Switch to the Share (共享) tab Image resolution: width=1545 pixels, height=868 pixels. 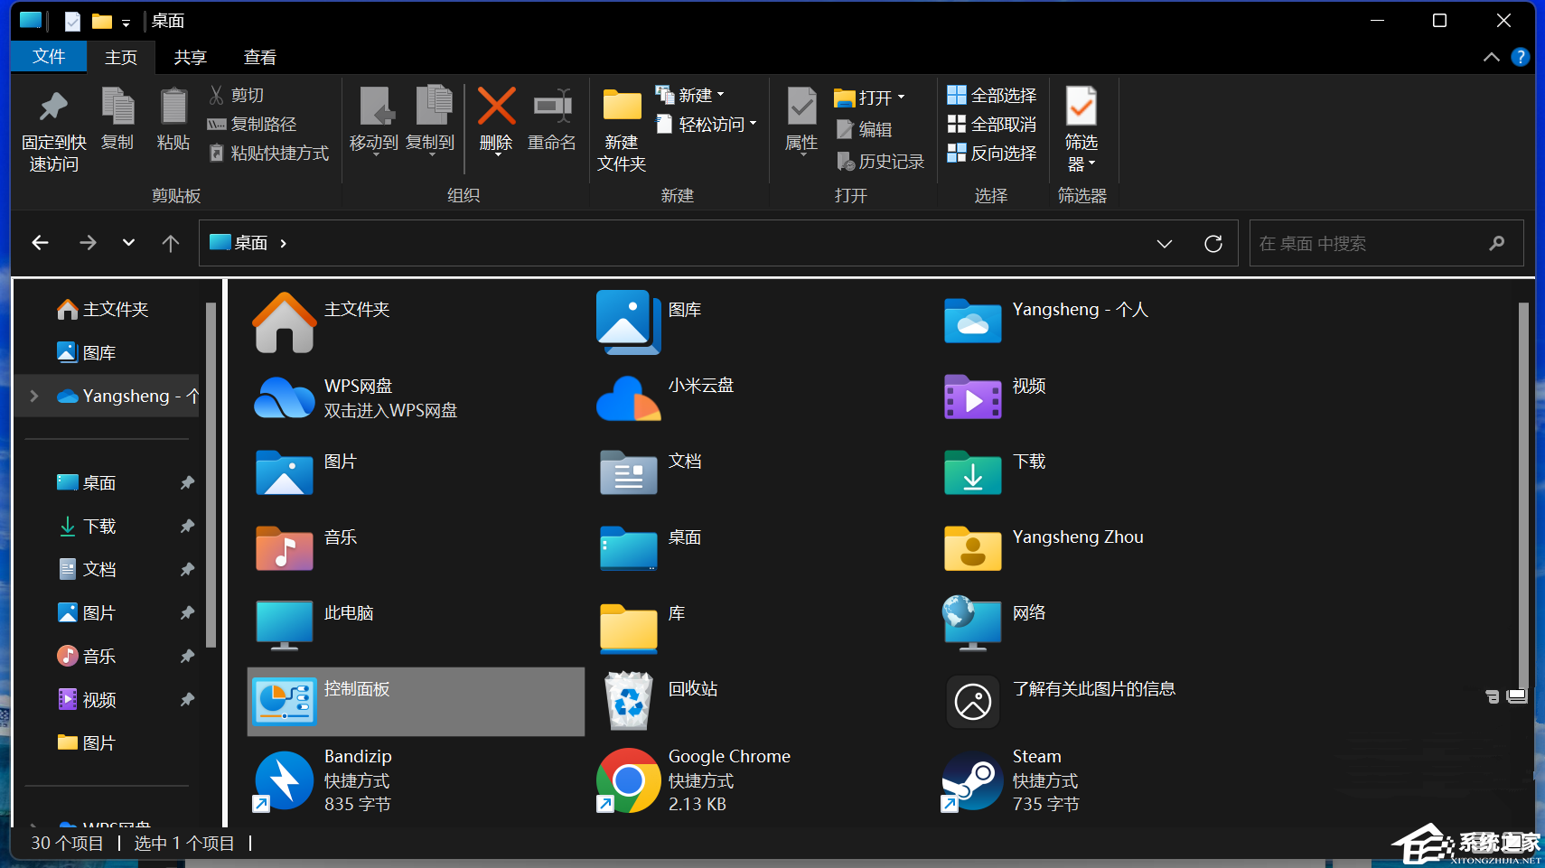[191, 57]
